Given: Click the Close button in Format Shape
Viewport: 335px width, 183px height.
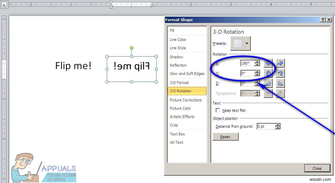Looking at the screenshot, I should pos(317,168).
